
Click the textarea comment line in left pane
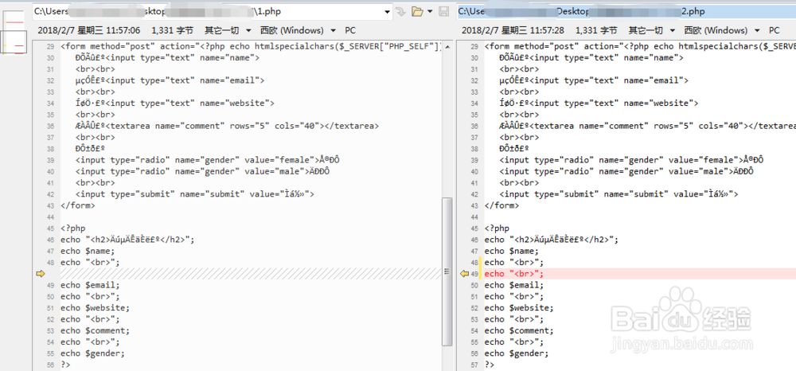(227, 126)
